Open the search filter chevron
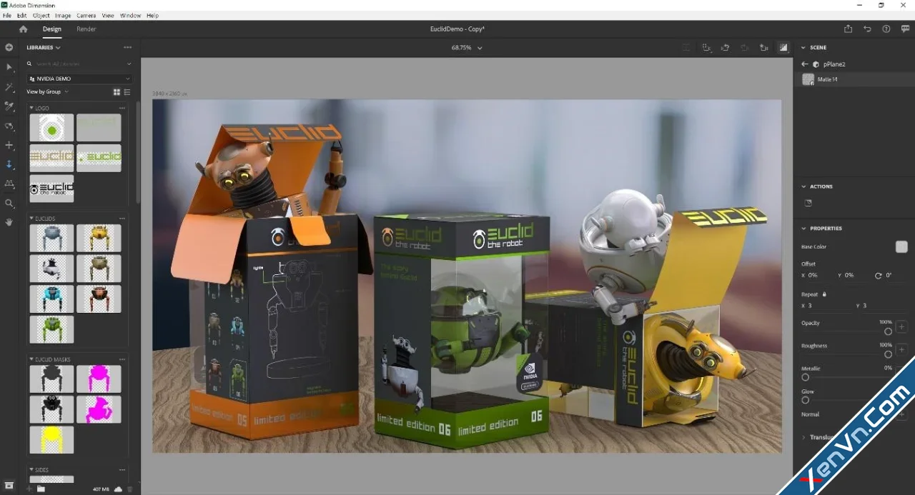Screen dimensions: 915x495 point(128,64)
